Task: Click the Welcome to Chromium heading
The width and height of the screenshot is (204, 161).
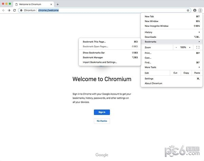Action: coord(102,79)
